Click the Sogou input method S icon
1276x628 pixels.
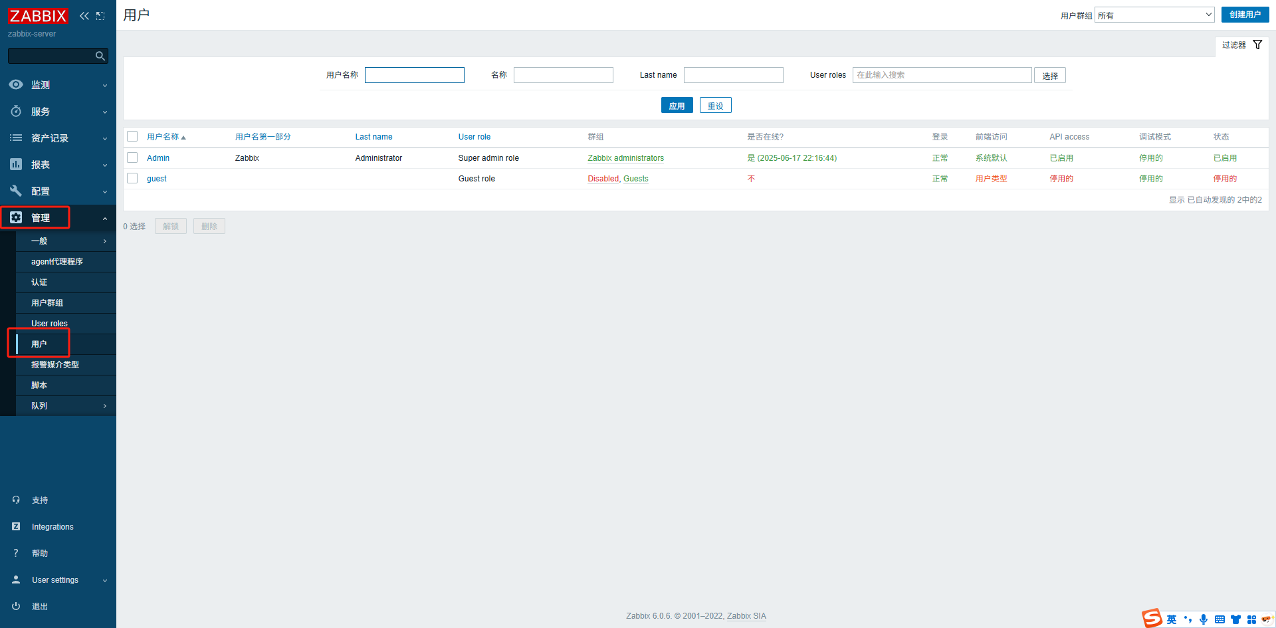pyautogui.click(x=1152, y=619)
